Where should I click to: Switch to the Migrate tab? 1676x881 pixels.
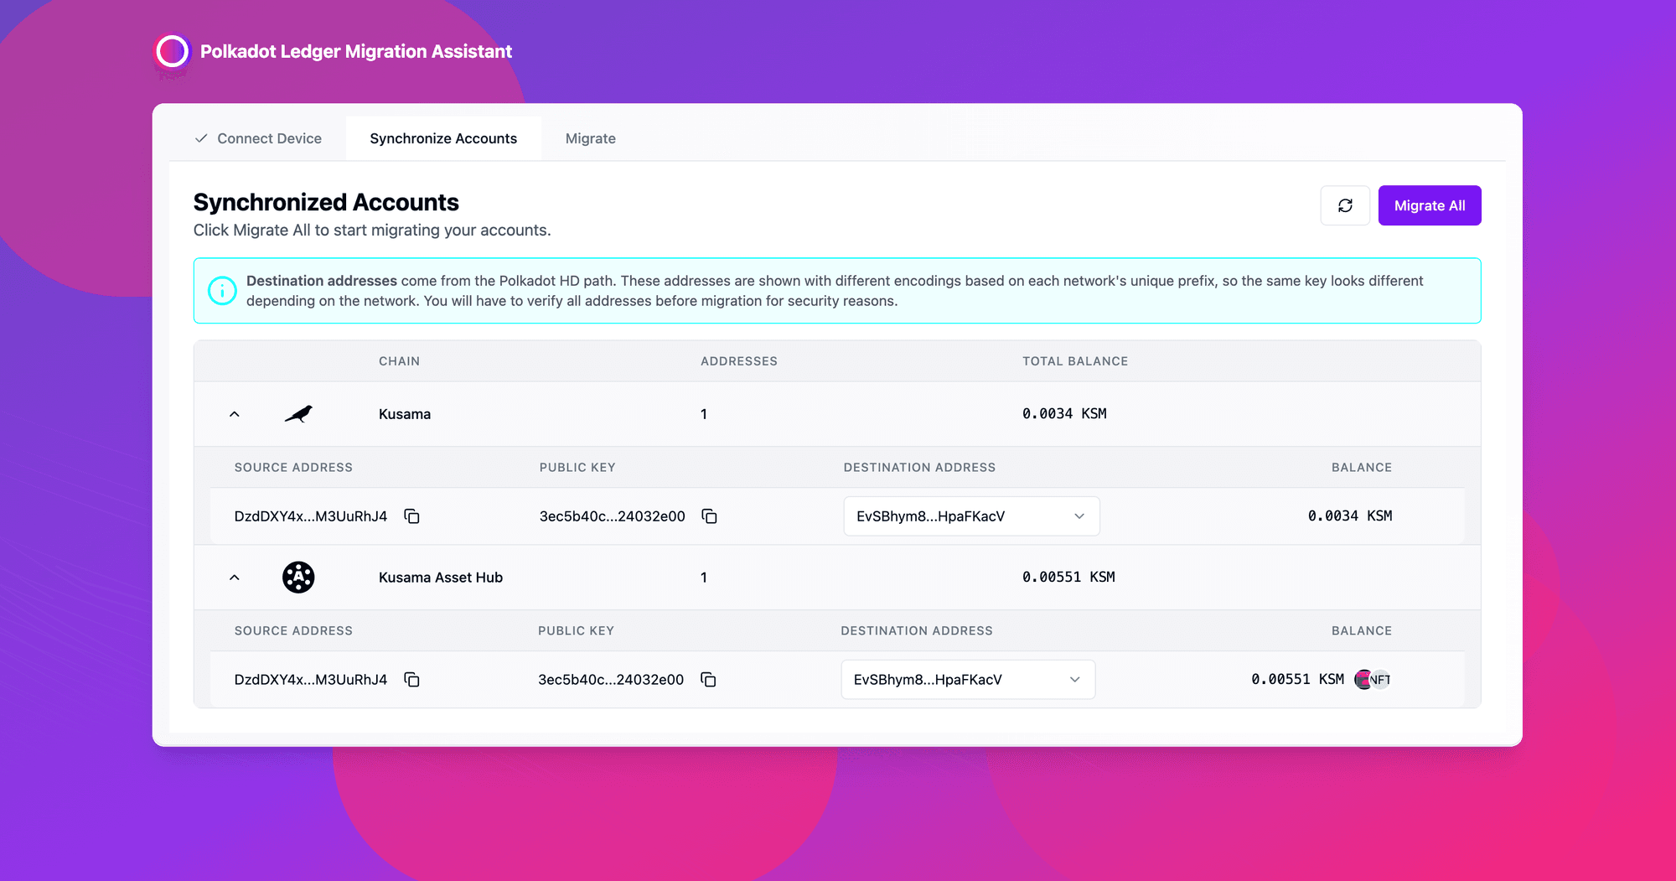(x=591, y=138)
